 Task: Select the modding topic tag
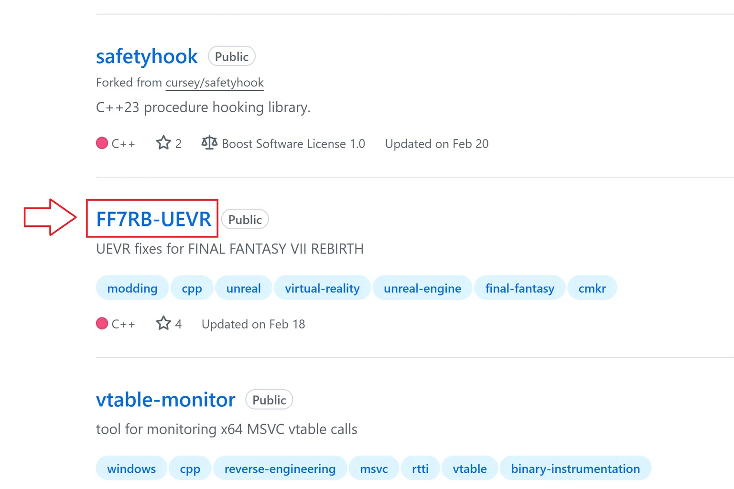tap(132, 288)
